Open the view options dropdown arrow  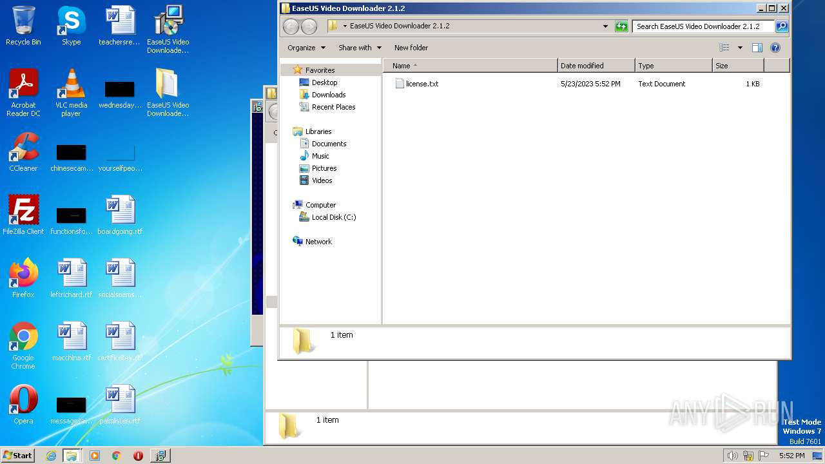(740, 48)
